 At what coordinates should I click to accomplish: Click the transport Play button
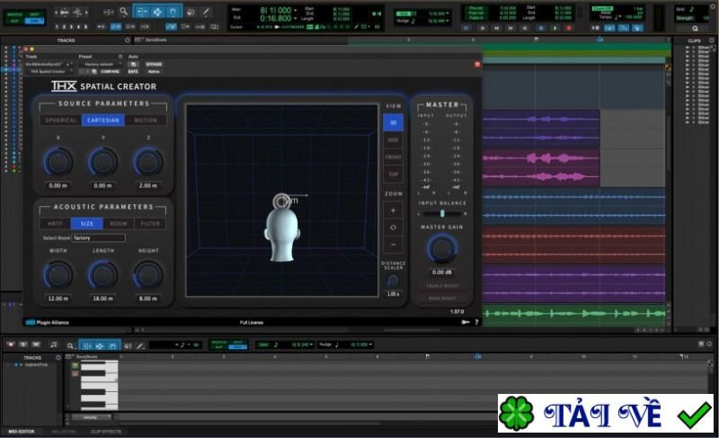pyautogui.click(x=555, y=28)
